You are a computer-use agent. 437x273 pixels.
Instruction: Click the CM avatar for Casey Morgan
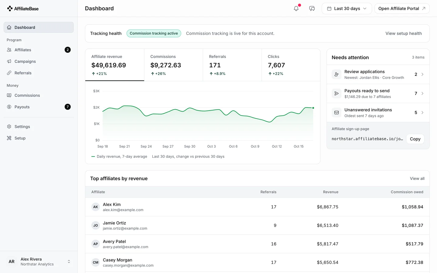click(96, 262)
